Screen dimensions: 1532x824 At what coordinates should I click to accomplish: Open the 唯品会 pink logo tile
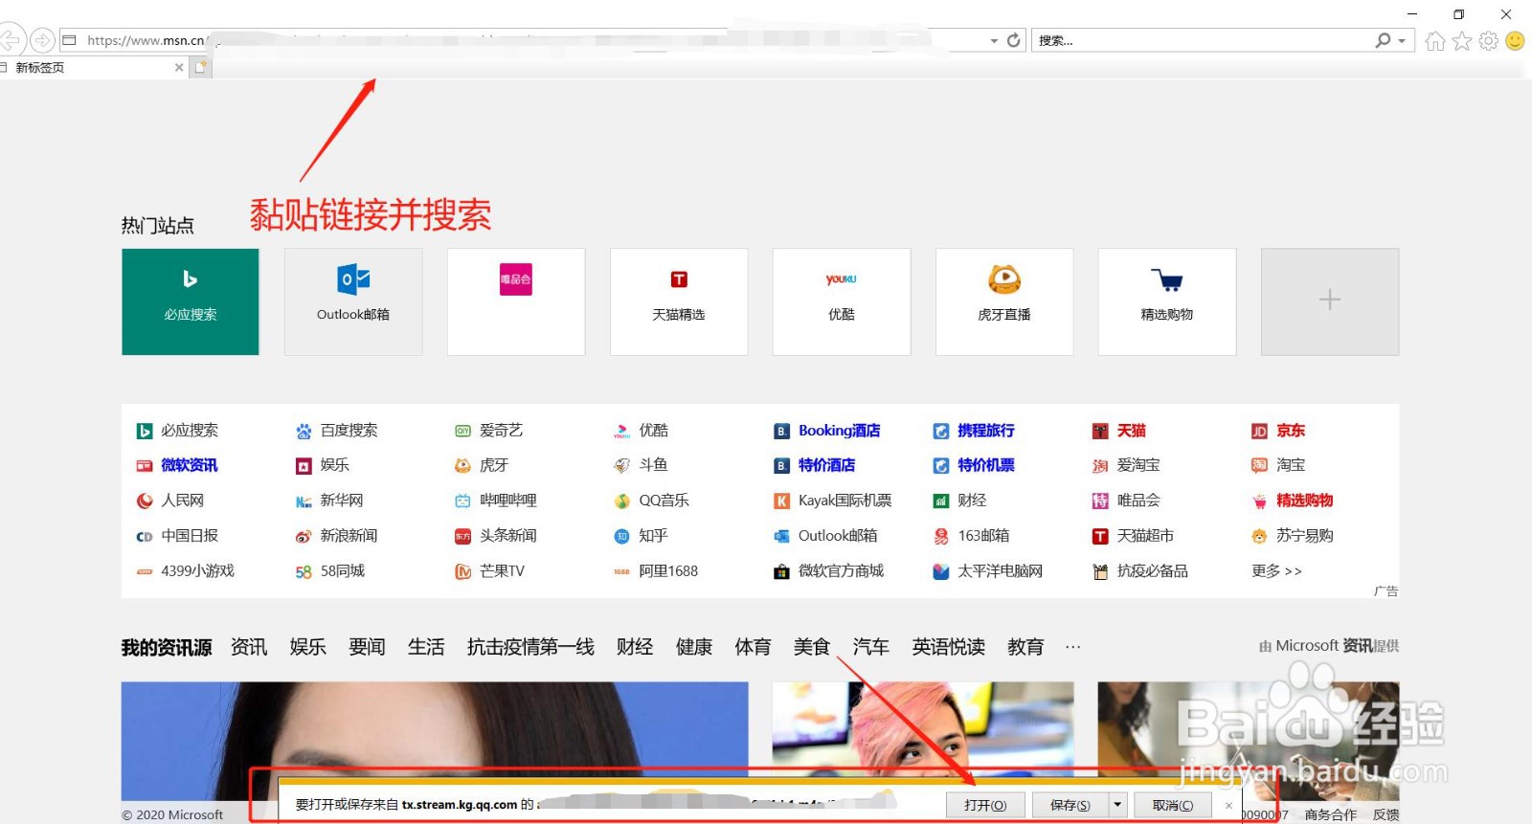[516, 301]
